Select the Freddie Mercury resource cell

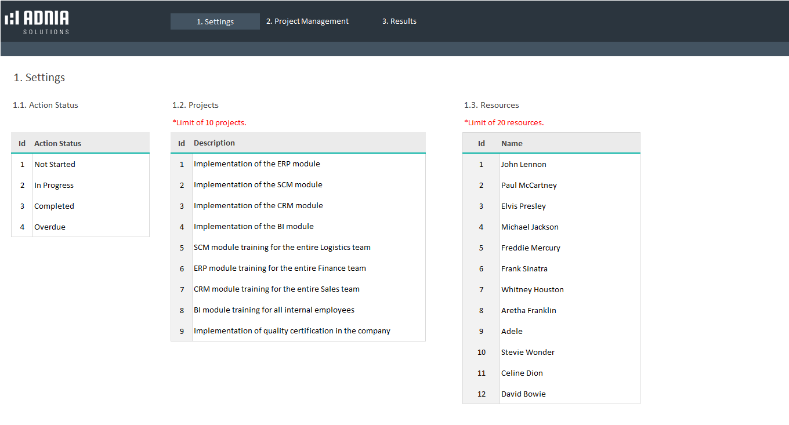[x=530, y=248]
